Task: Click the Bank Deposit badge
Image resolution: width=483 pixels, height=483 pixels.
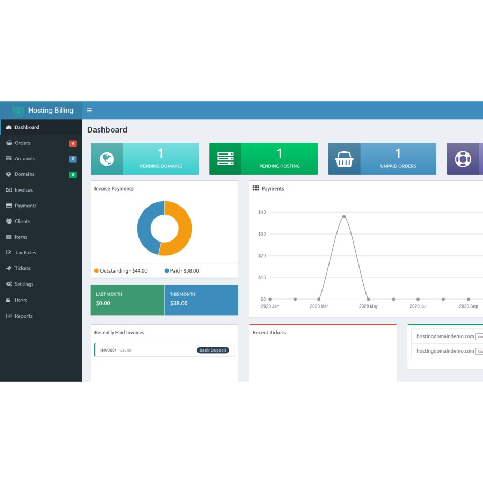Action: pyautogui.click(x=213, y=349)
